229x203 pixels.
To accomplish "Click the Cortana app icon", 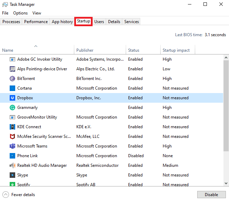I will point(12,88).
